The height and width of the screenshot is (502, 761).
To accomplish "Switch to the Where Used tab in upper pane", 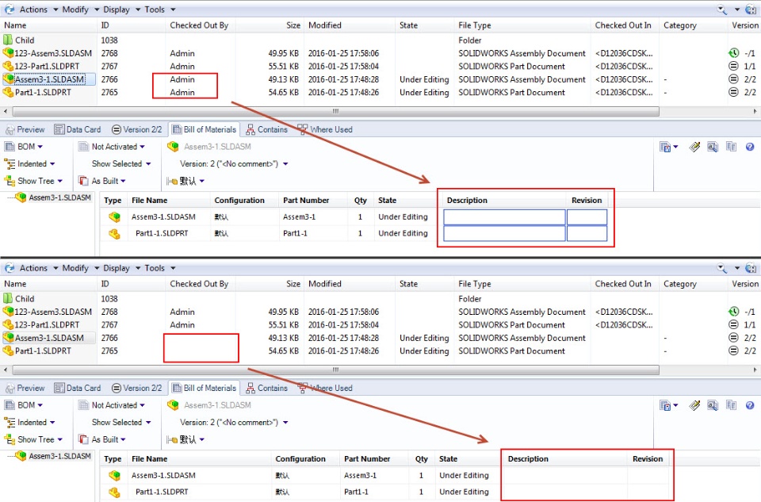I will 325,129.
